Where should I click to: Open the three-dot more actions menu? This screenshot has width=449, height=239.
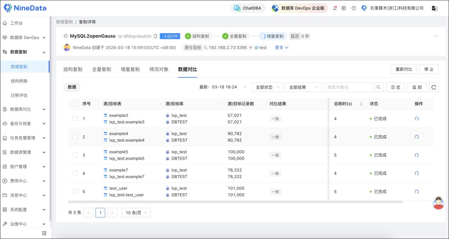click(x=436, y=36)
